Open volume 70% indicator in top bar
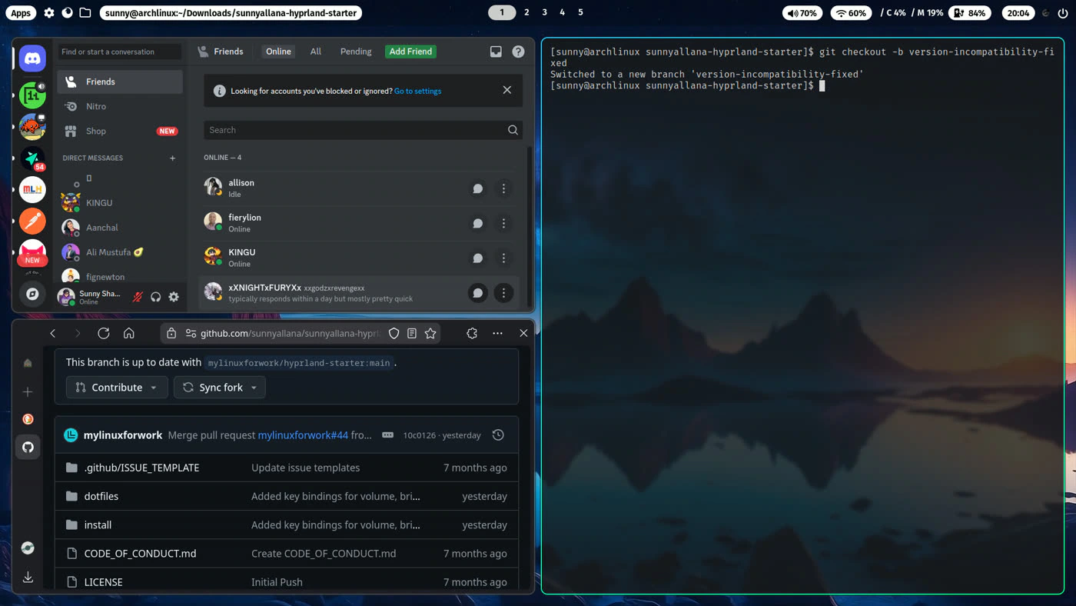Viewport: 1076px width, 606px height. click(x=802, y=13)
